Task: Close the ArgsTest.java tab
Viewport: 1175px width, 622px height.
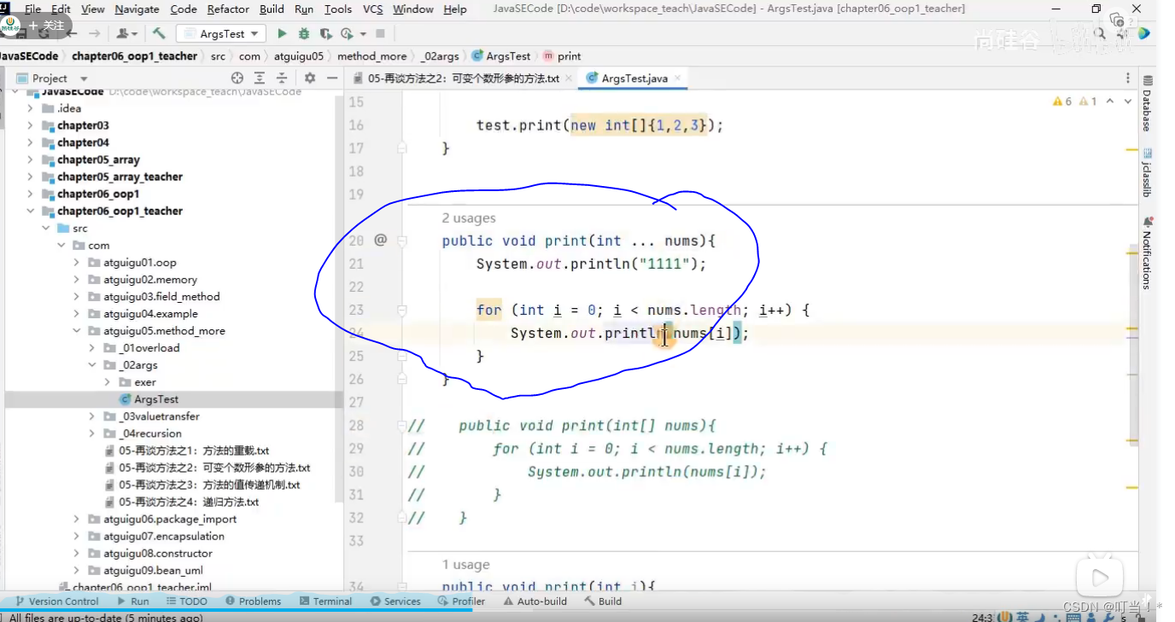Action: pos(678,78)
